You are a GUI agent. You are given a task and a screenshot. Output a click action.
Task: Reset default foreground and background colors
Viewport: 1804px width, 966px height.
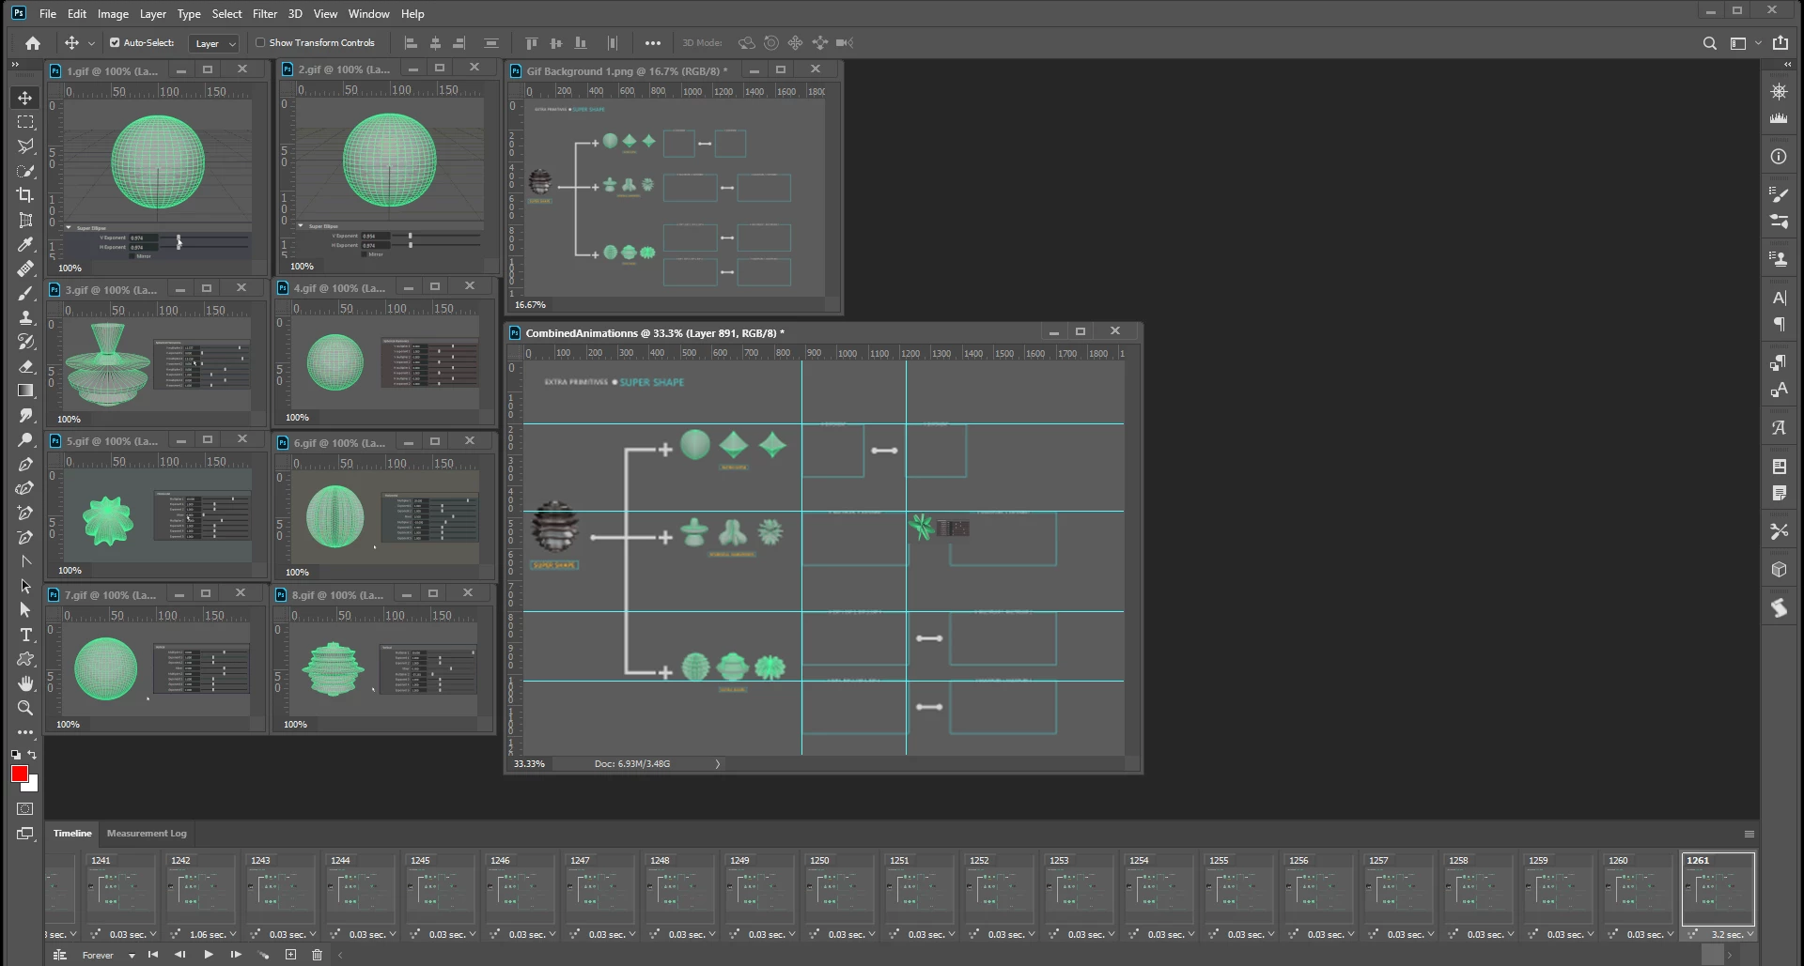pos(16,754)
